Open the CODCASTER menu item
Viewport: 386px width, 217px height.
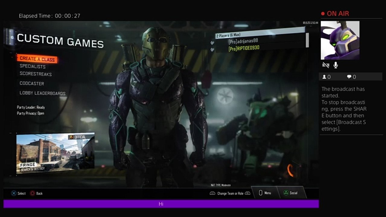pos(32,83)
